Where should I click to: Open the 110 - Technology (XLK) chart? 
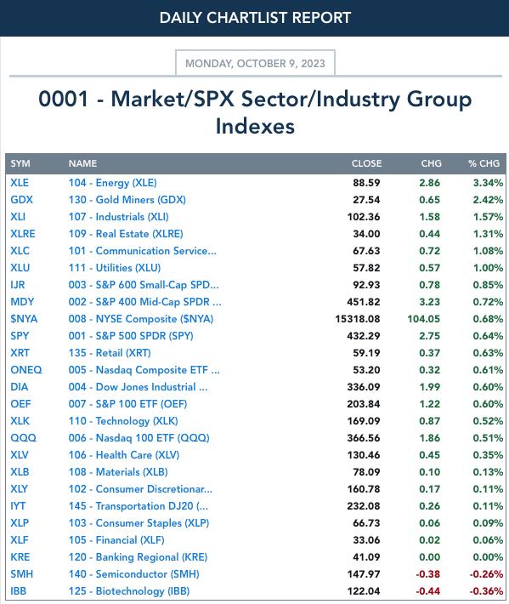coord(123,420)
